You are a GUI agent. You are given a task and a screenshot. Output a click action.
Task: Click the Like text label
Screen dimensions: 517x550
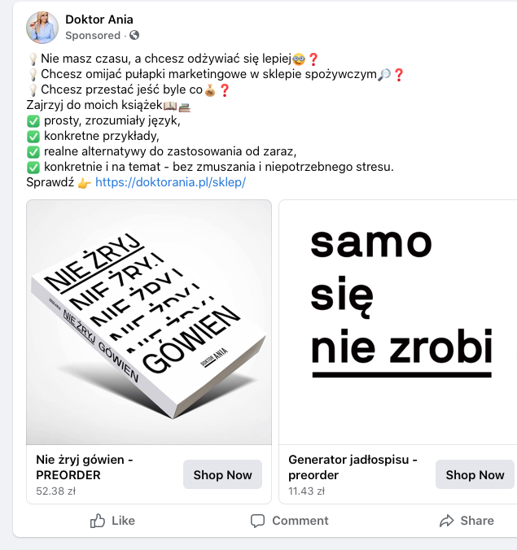point(123,521)
